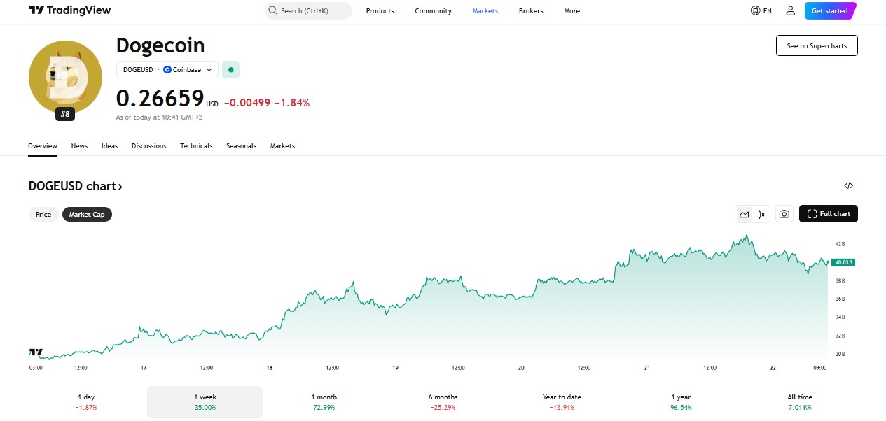Screen dimensions: 886x421
Task: Click See on Supercharts button
Action: tap(817, 45)
